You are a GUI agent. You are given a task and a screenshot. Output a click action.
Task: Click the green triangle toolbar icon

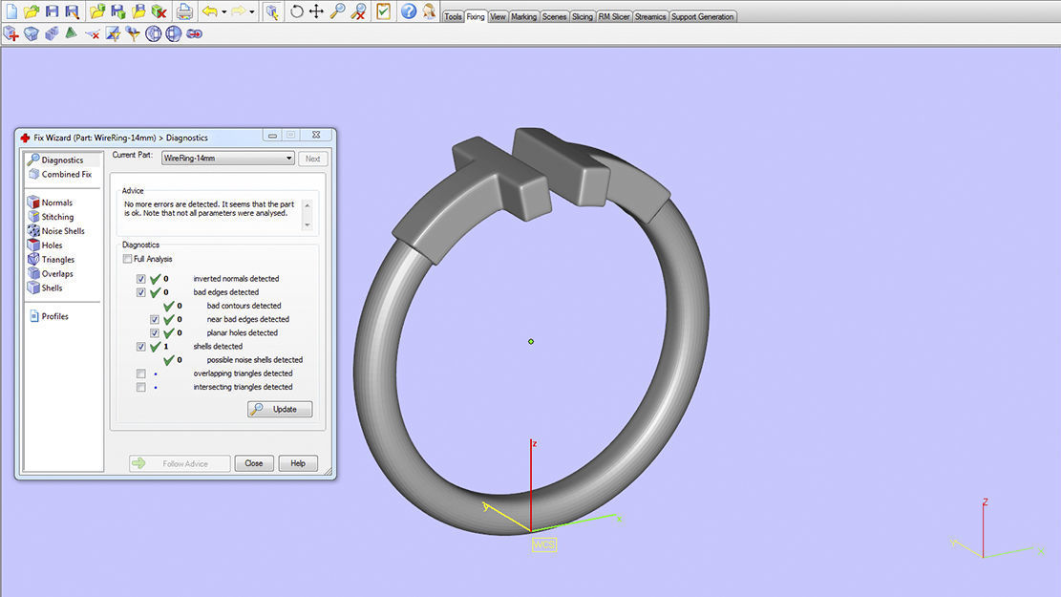click(71, 33)
